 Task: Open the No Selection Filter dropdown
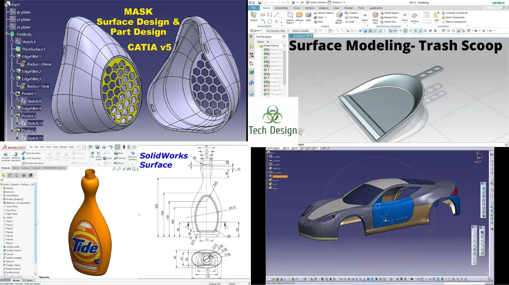[x=278, y=31]
